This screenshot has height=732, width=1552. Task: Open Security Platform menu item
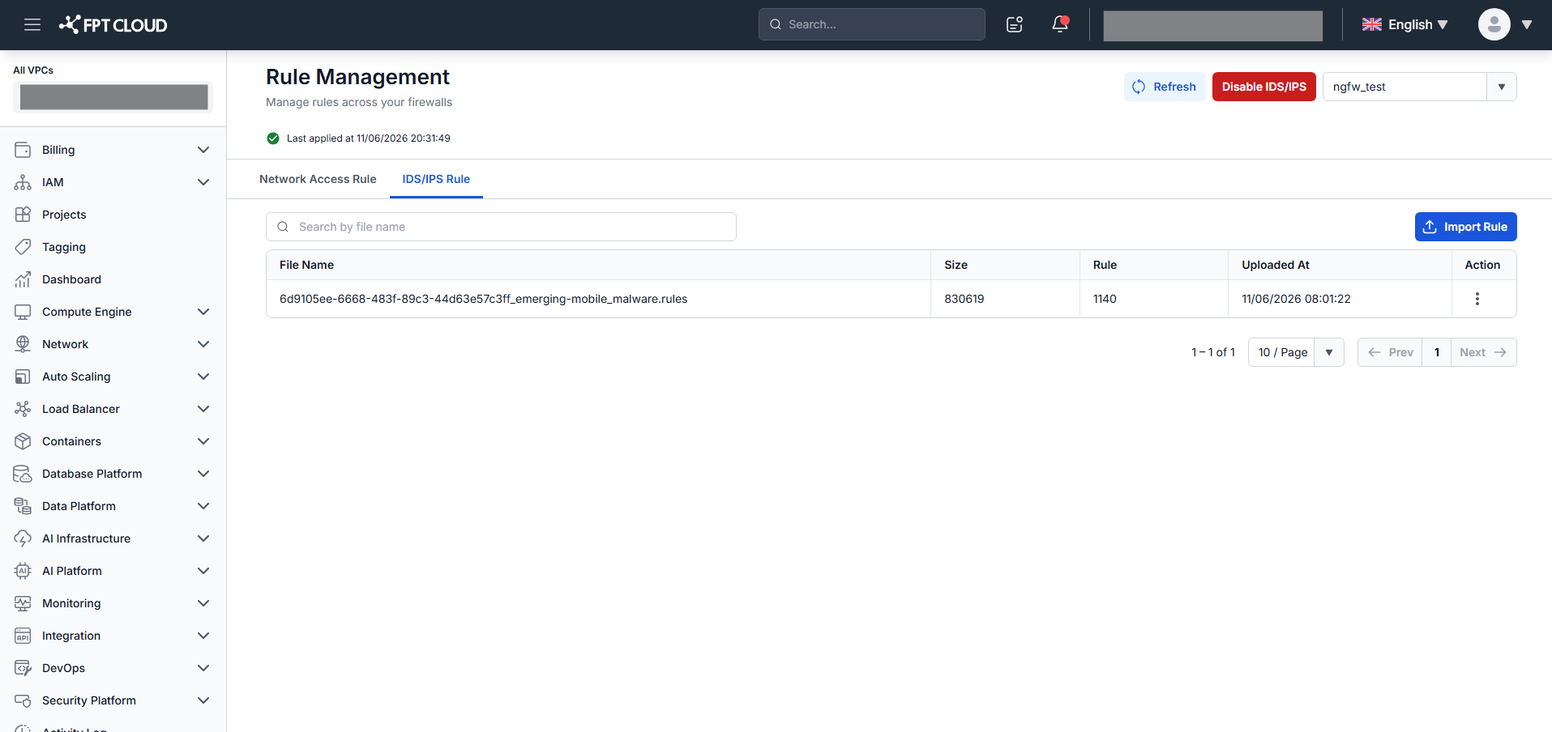click(x=89, y=700)
